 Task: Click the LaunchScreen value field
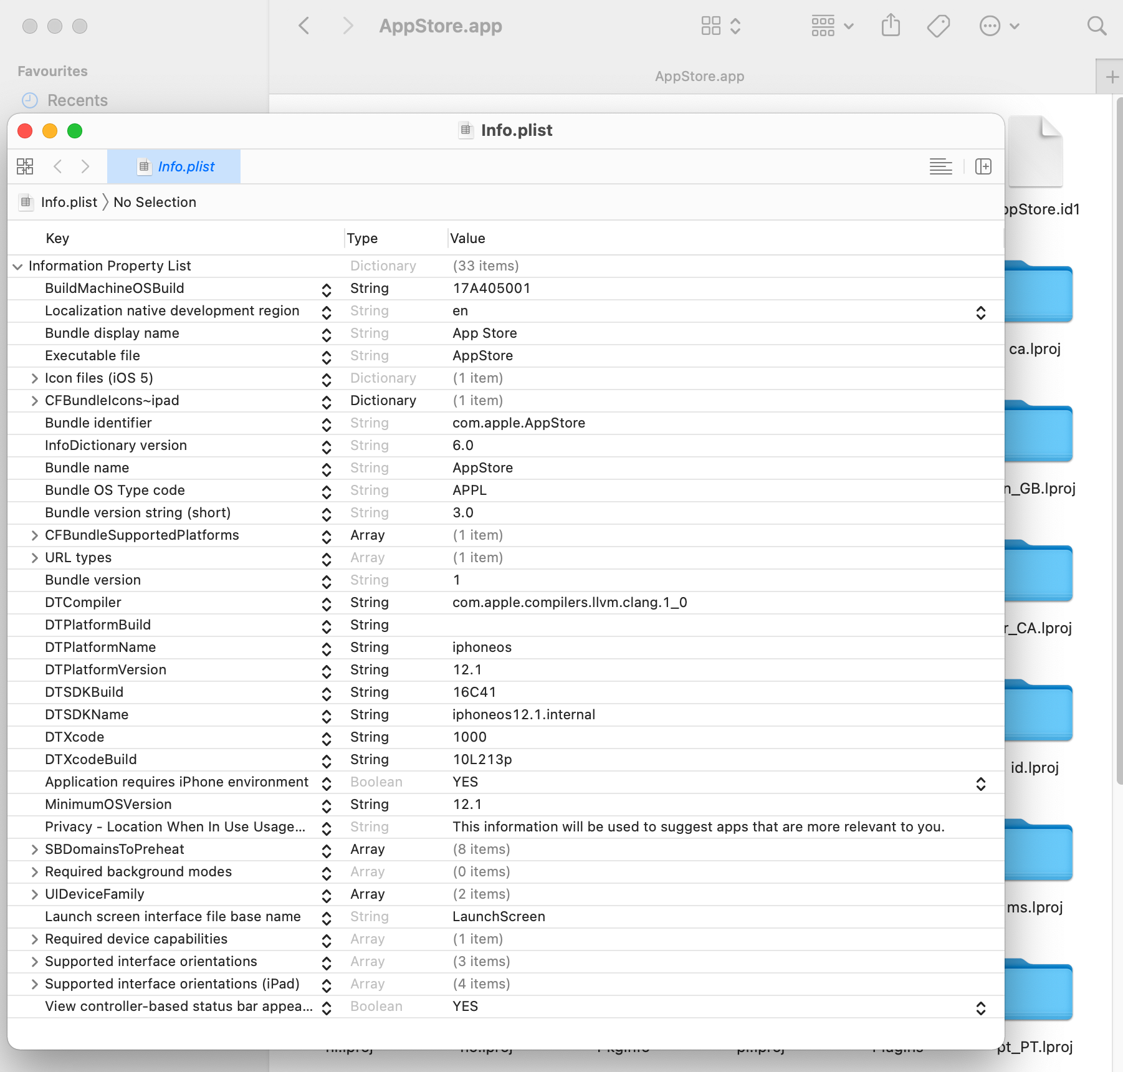point(499,917)
